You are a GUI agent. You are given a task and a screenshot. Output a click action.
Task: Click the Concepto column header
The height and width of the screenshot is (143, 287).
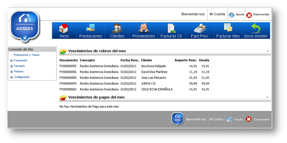point(87,60)
